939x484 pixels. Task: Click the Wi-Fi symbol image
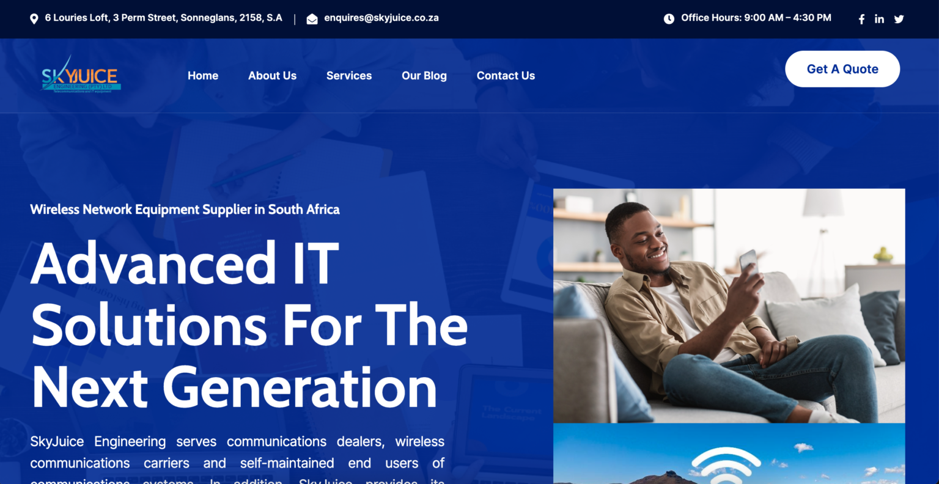[726, 466]
